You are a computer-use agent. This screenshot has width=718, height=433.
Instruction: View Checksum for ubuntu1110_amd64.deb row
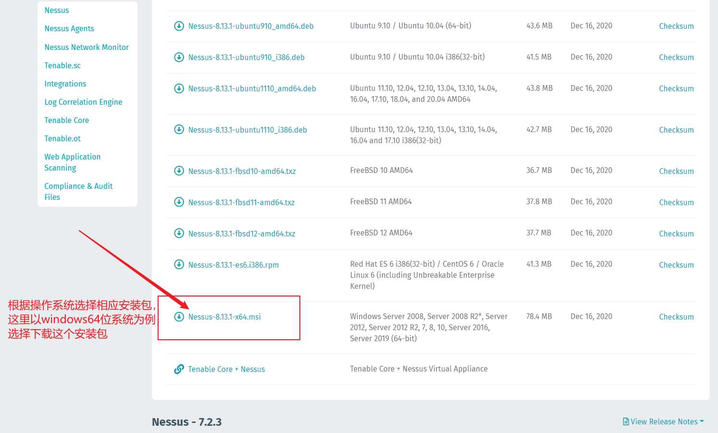pyautogui.click(x=676, y=88)
